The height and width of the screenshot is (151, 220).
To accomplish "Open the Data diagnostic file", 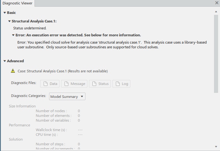I will (x=50, y=84).
